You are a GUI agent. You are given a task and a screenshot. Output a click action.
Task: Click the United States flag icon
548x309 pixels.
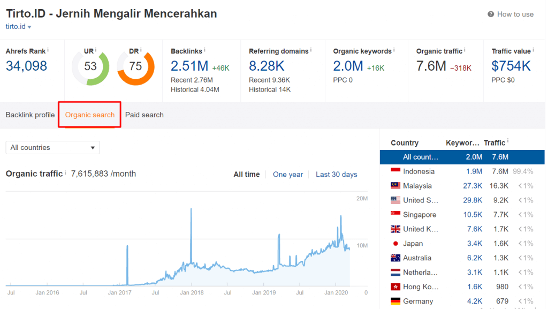tap(395, 200)
